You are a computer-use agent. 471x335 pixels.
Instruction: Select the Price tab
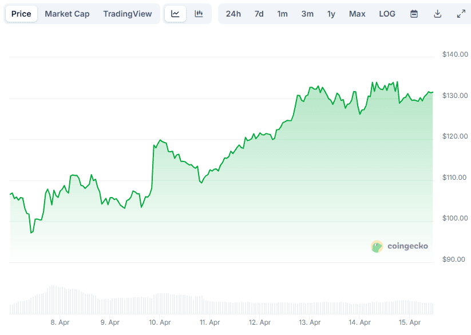(21, 14)
